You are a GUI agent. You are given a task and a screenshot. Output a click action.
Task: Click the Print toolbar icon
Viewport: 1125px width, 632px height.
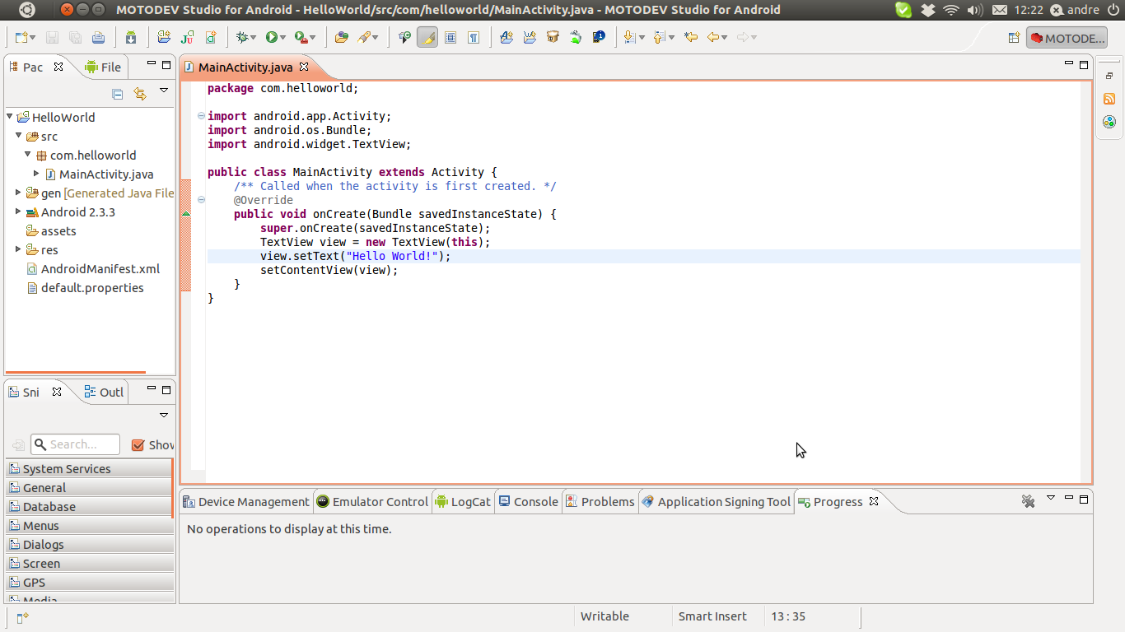tap(98, 37)
